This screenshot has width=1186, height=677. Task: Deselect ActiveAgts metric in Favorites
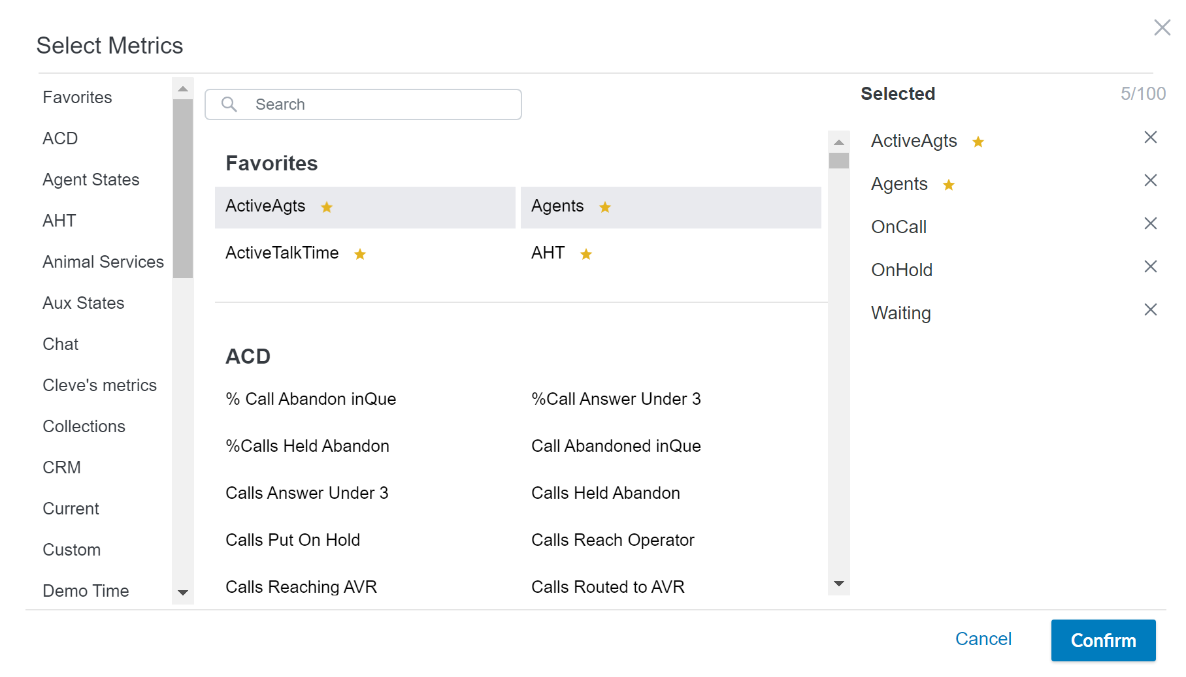click(365, 208)
